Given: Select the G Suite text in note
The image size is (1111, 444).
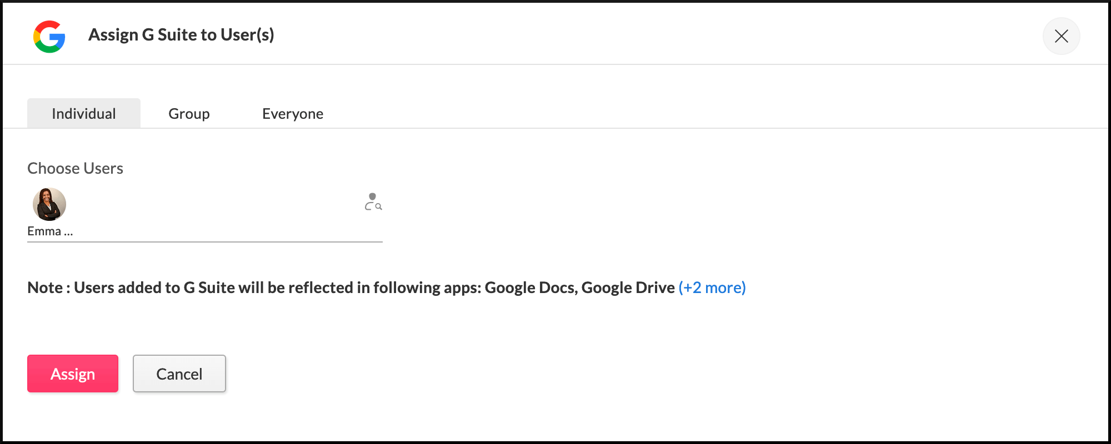Looking at the screenshot, I should pos(209,287).
